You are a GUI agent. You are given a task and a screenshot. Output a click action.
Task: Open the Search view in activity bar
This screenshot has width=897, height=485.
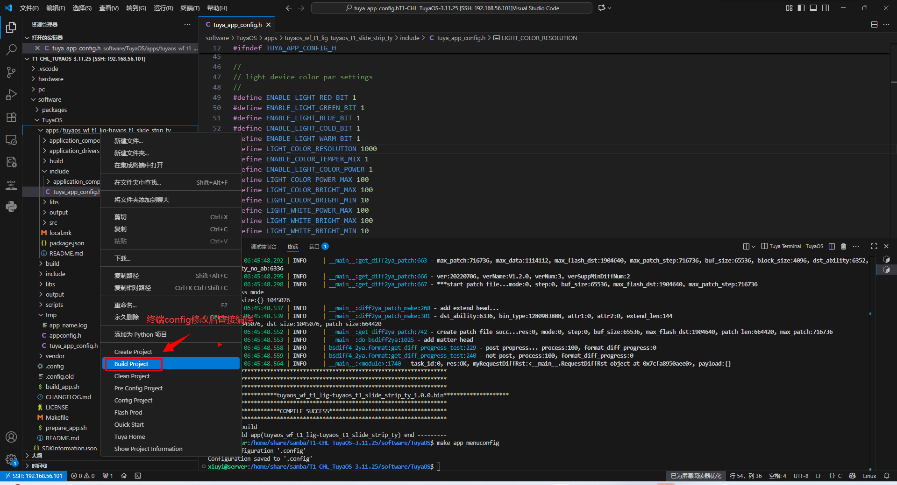[x=11, y=49]
